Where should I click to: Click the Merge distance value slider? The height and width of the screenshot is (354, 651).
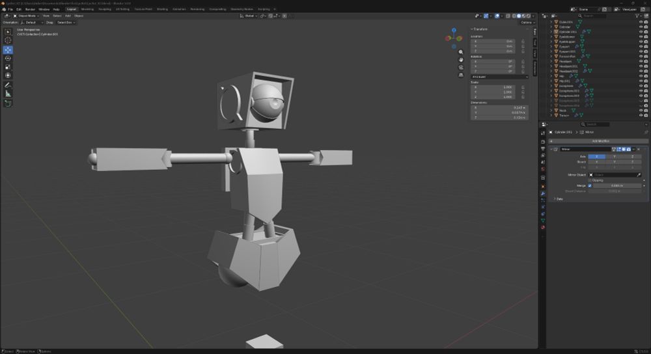[617, 185]
